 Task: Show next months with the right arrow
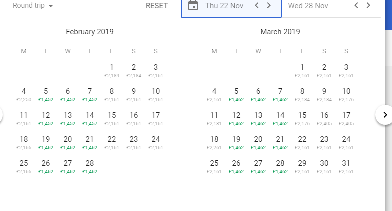pyautogui.click(x=384, y=115)
